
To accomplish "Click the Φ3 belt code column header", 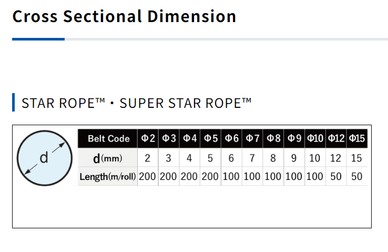I will pyautogui.click(x=169, y=139).
